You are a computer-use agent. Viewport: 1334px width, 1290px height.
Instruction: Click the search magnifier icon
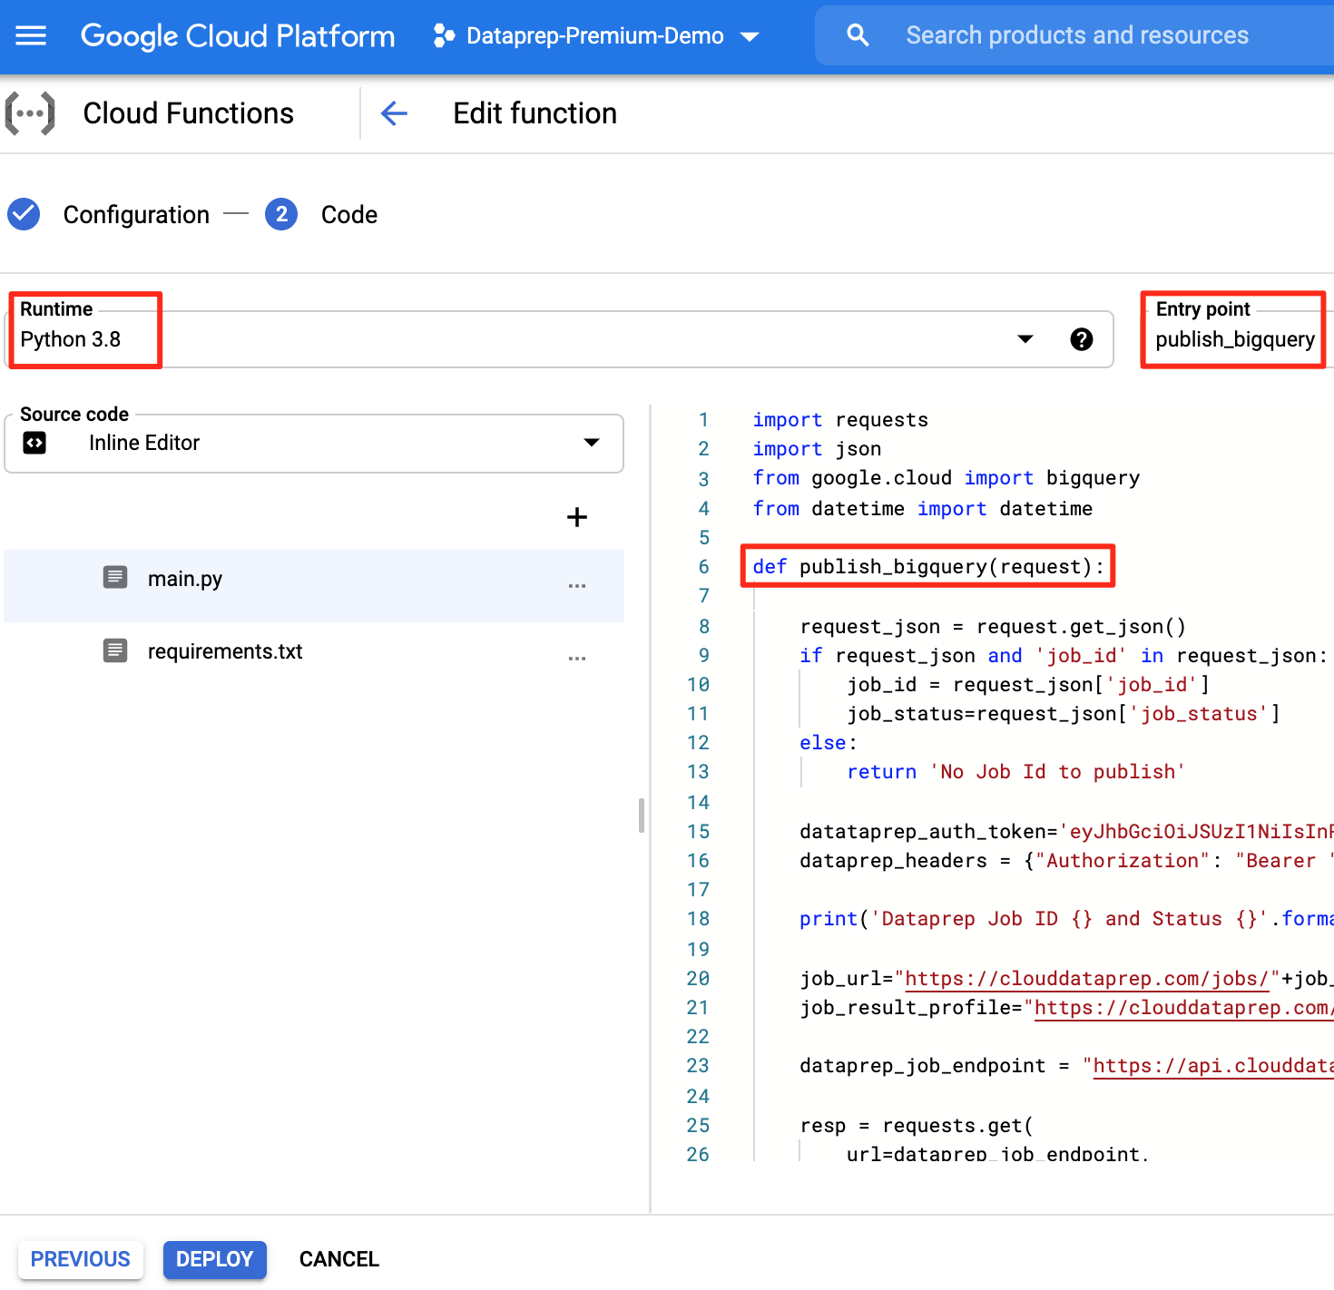(x=857, y=34)
